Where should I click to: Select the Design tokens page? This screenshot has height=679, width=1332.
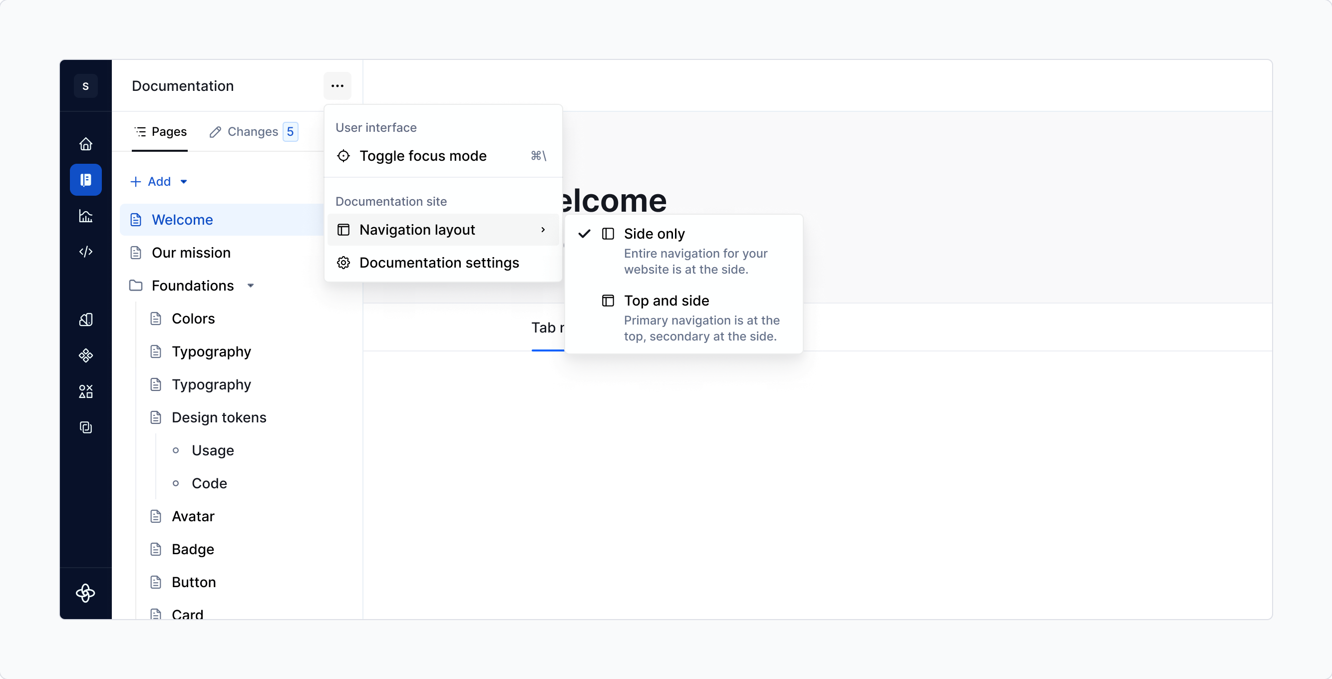(219, 417)
